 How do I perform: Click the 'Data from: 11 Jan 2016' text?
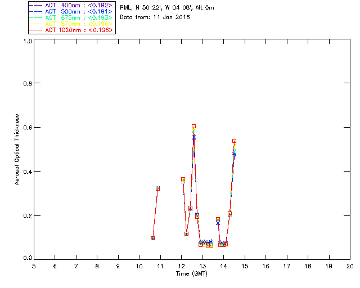pos(155,17)
